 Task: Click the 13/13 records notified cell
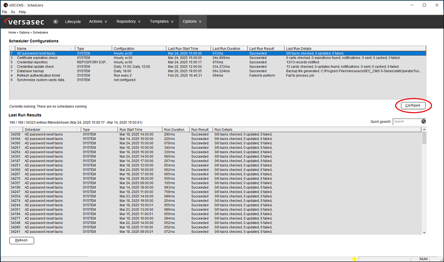302,62
